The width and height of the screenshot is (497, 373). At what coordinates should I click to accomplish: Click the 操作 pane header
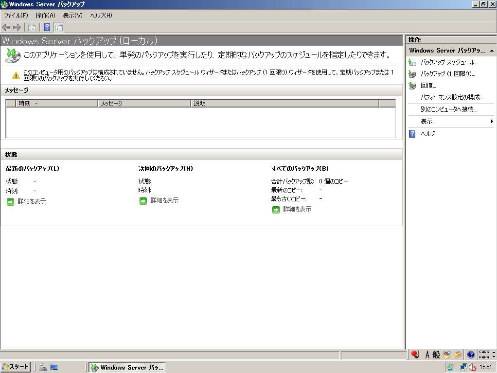450,39
